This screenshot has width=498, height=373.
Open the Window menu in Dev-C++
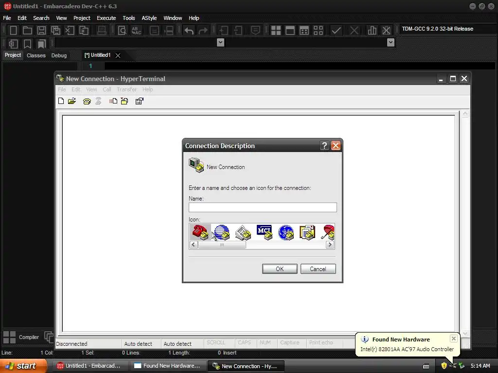(x=173, y=18)
